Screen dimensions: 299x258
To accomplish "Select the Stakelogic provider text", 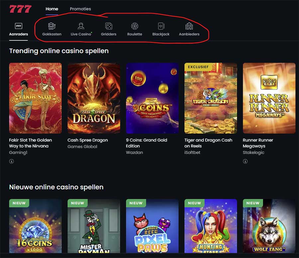I will tap(253, 152).
